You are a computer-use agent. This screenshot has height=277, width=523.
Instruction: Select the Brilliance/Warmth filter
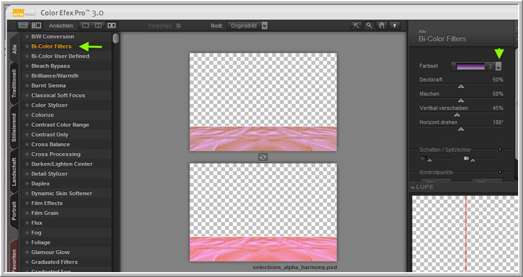point(55,75)
